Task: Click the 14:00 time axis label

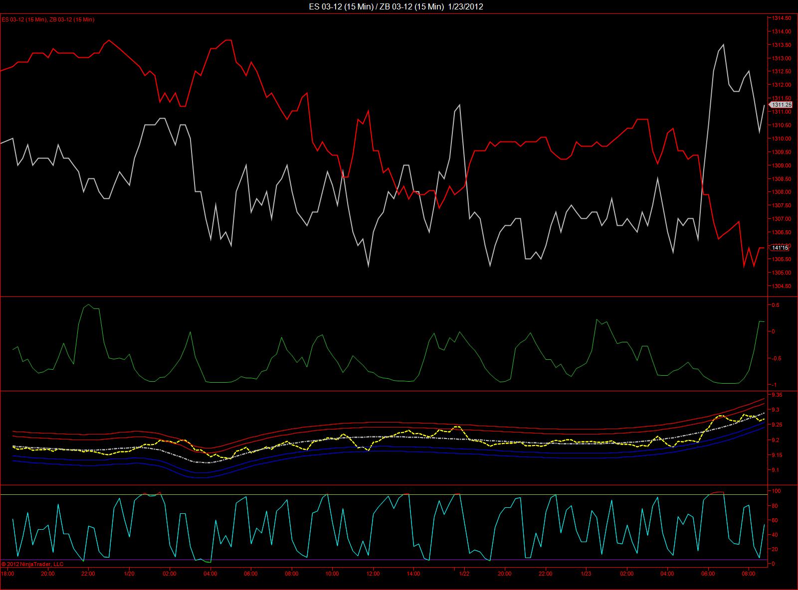Action: tap(413, 574)
